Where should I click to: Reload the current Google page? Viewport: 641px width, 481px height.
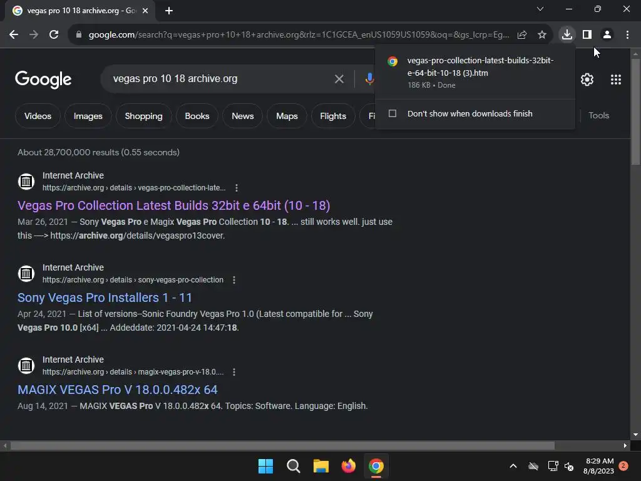54,35
